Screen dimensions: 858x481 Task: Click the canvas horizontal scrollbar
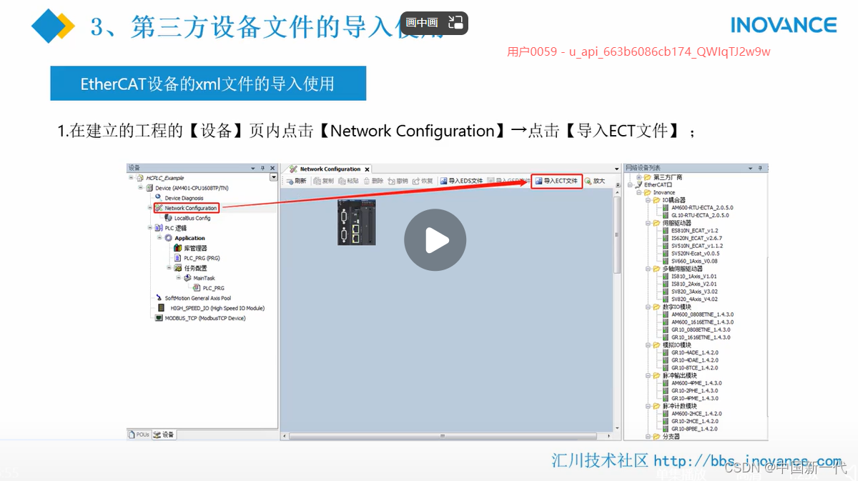[446, 435]
